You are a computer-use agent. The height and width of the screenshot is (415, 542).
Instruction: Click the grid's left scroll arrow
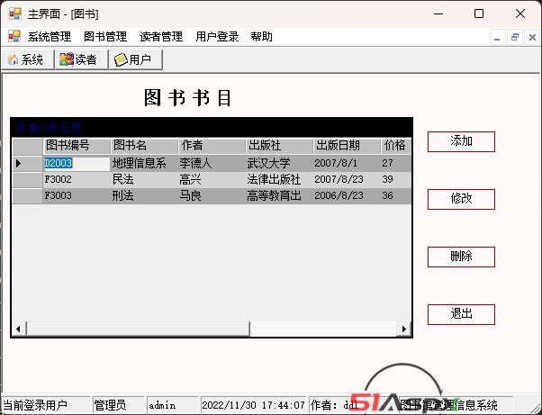19,329
